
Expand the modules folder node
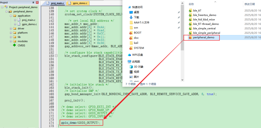click(11, 41)
